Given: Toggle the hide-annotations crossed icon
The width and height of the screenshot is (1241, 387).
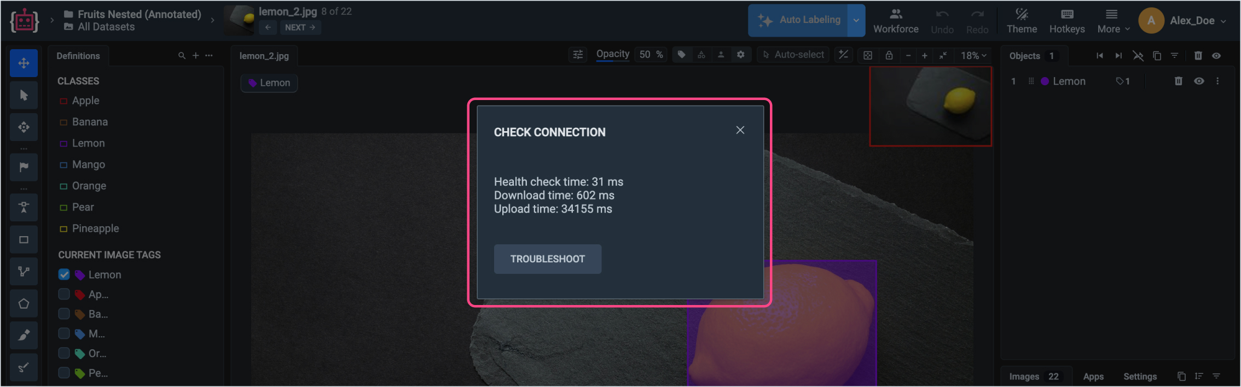Looking at the screenshot, I should coord(1138,56).
